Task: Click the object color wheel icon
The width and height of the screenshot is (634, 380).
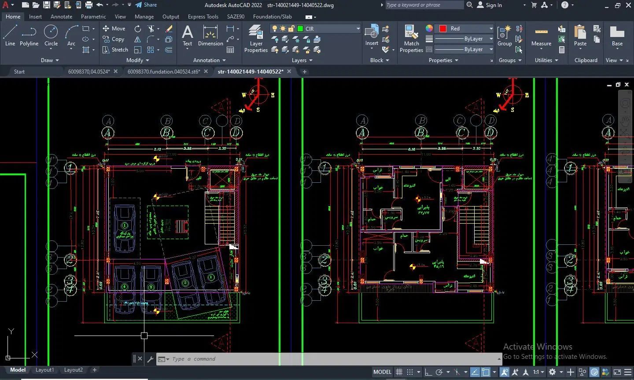Action: [x=429, y=28]
